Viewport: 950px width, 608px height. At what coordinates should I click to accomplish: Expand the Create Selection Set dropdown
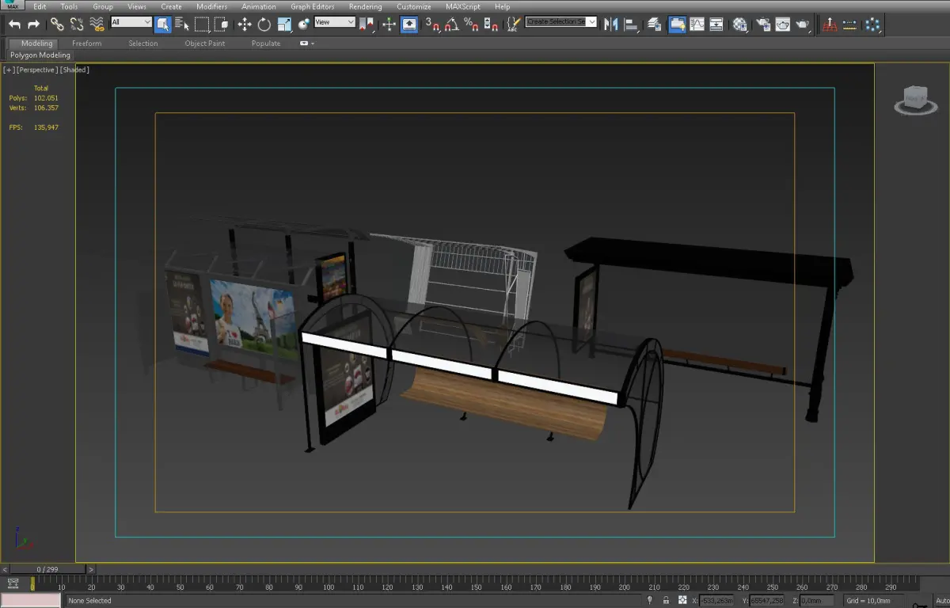(591, 22)
